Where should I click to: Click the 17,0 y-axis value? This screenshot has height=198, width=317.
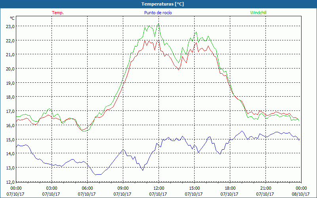(10, 111)
